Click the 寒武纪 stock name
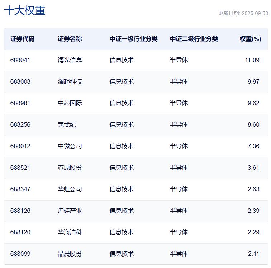This screenshot has height=268, width=271. [67, 124]
